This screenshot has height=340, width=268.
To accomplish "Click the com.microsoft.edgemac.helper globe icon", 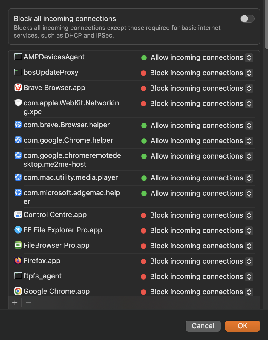I will click(18, 193).
